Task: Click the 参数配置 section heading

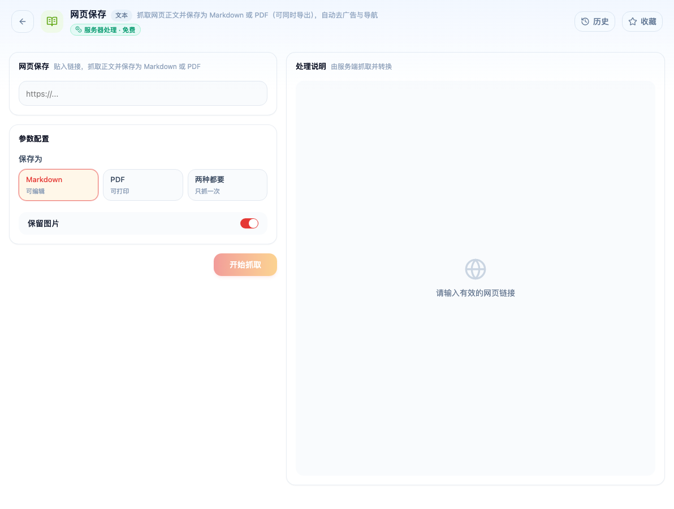Action: pyautogui.click(x=34, y=139)
